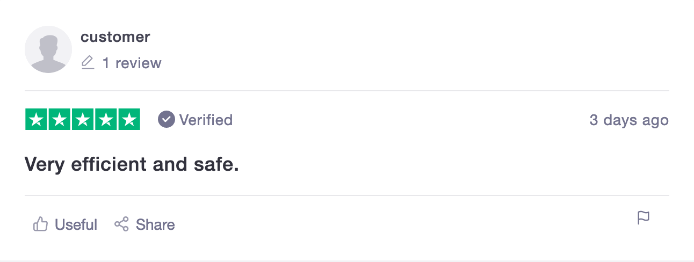Click the '3 days ago' timestamp
Viewport: 694px width, 262px height.
coord(628,120)
